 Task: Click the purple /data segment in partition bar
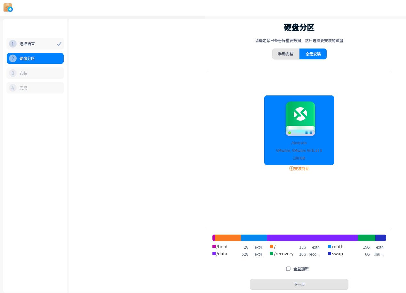[x=312, y=238]
